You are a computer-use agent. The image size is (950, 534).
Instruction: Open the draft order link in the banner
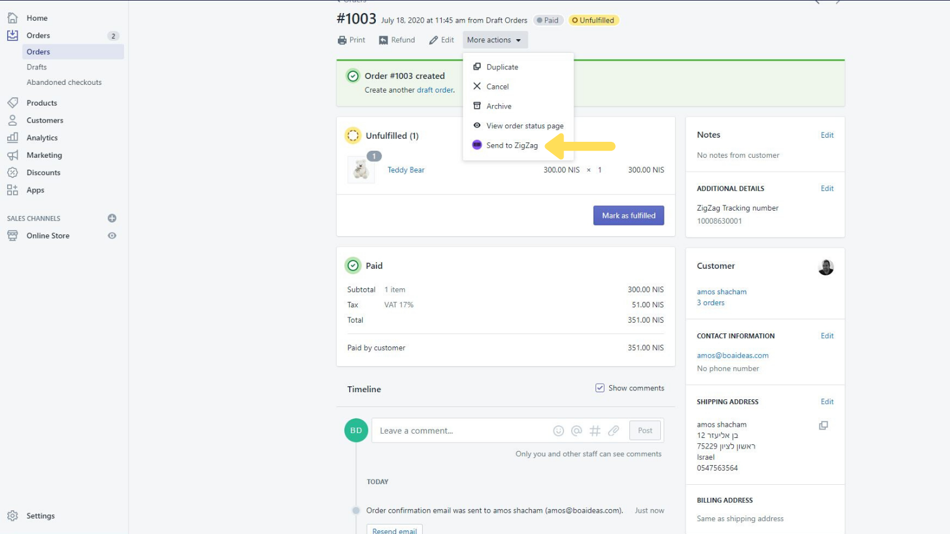[434, 90]
